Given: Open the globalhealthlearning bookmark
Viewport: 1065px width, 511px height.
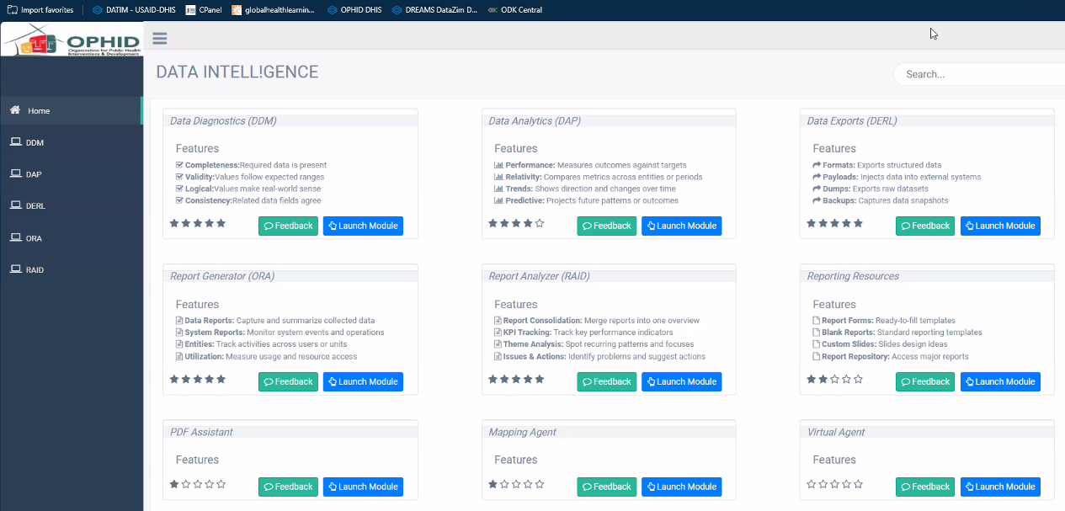Looking at the screenshot, I should pos(274,10).
